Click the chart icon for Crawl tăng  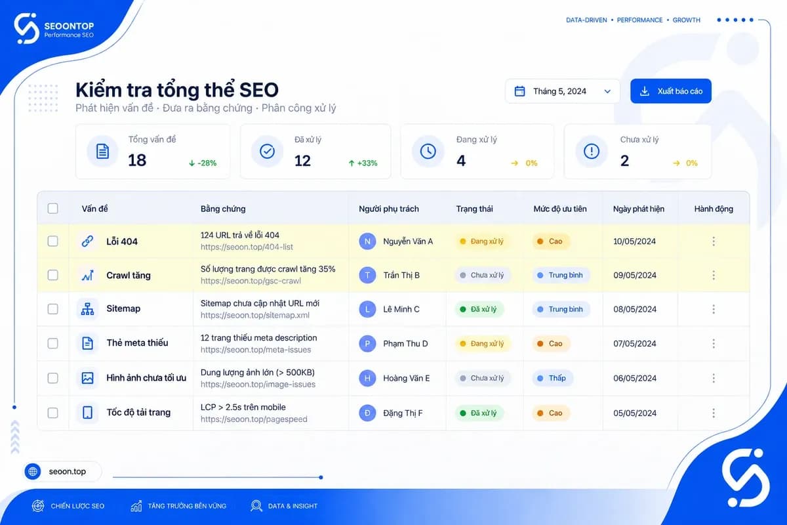(87, 276)
